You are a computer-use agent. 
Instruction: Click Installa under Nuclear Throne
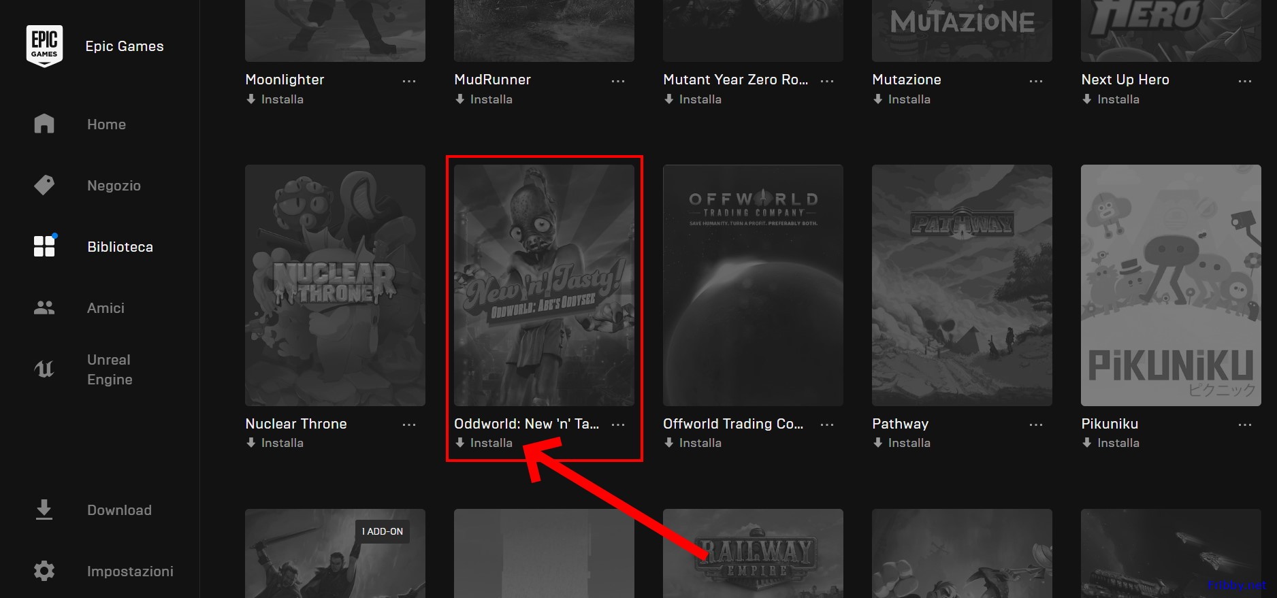click(x=275, y=443)
